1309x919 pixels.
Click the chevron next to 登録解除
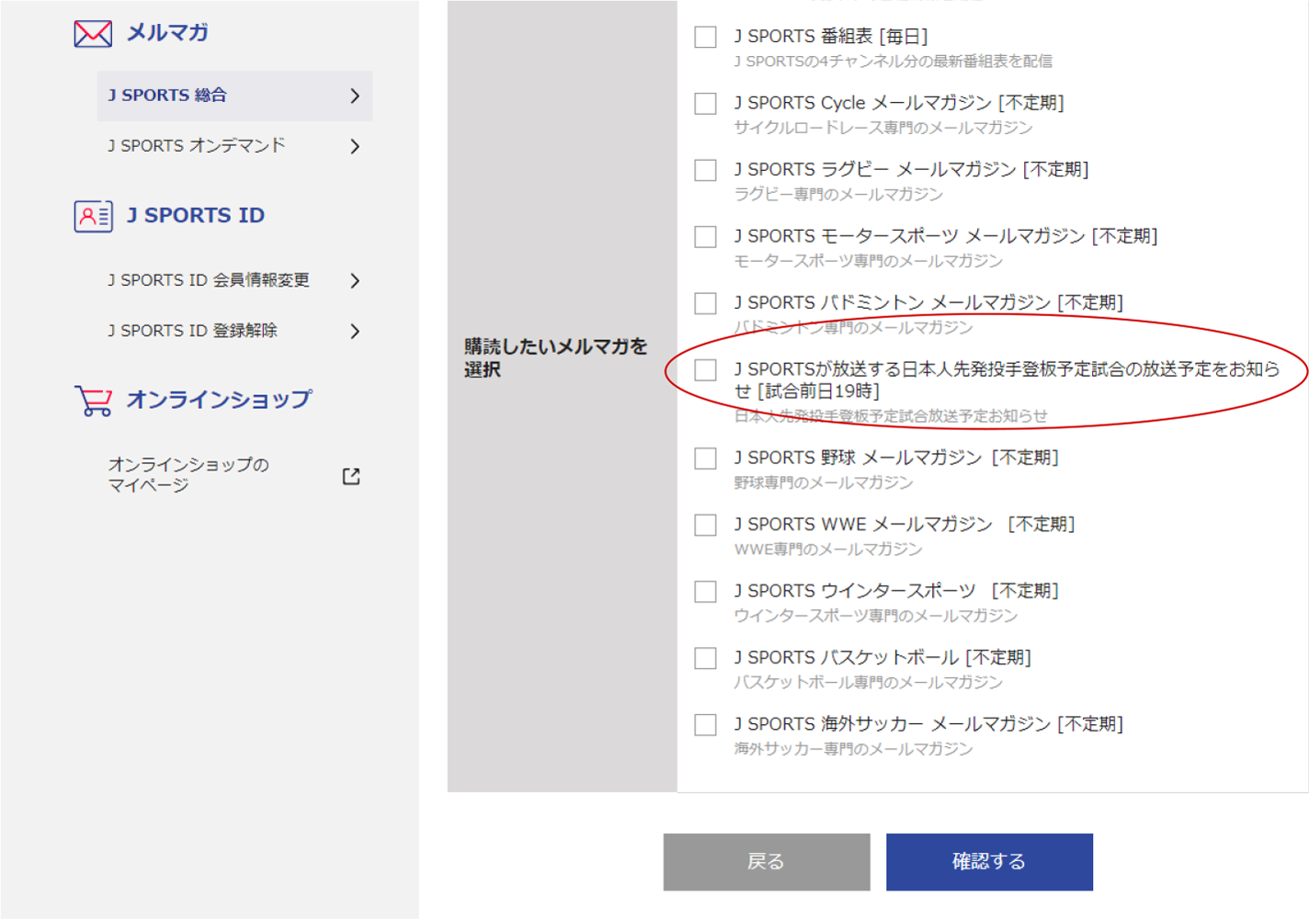(x=355, y=331)
